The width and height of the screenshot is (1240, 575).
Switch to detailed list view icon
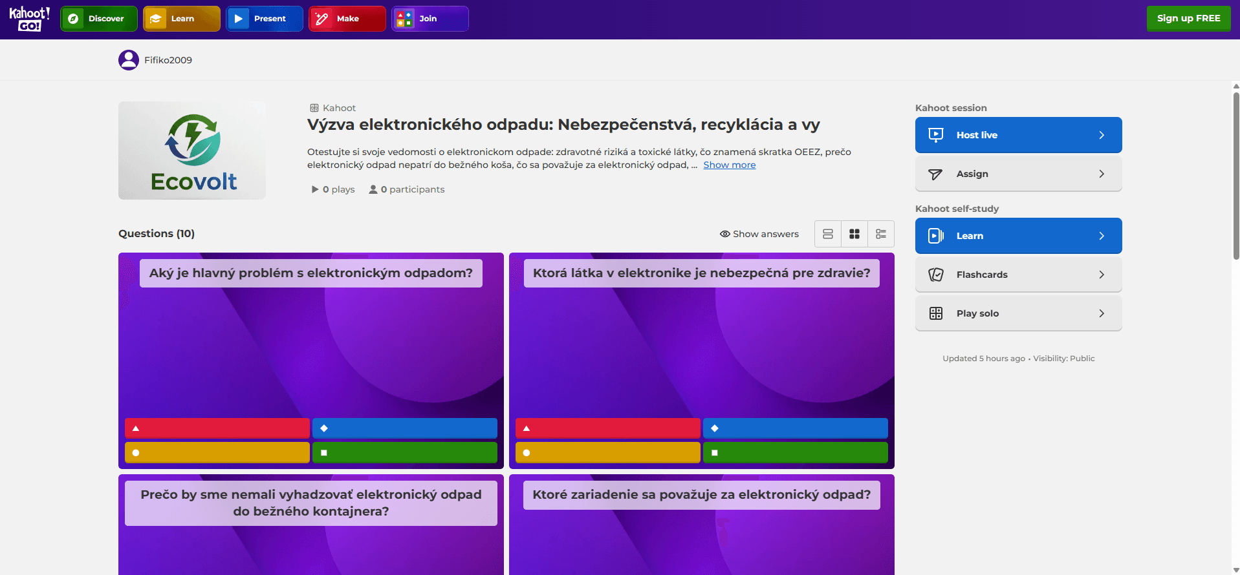[881, 234]
